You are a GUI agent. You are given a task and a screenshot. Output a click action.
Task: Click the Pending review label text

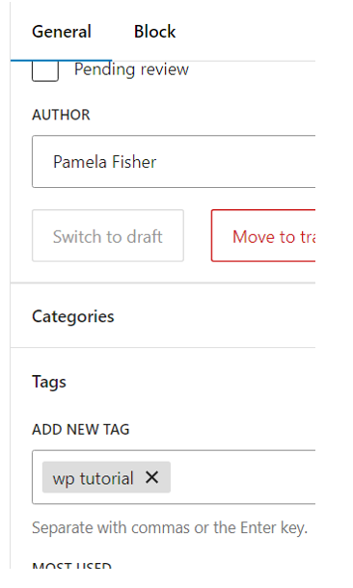point(131,69)
